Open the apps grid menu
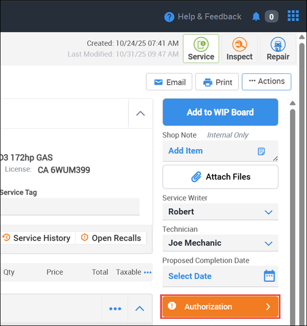Image resolution: width=307 pixels, height=326 pixels. [x=293, y=16]
